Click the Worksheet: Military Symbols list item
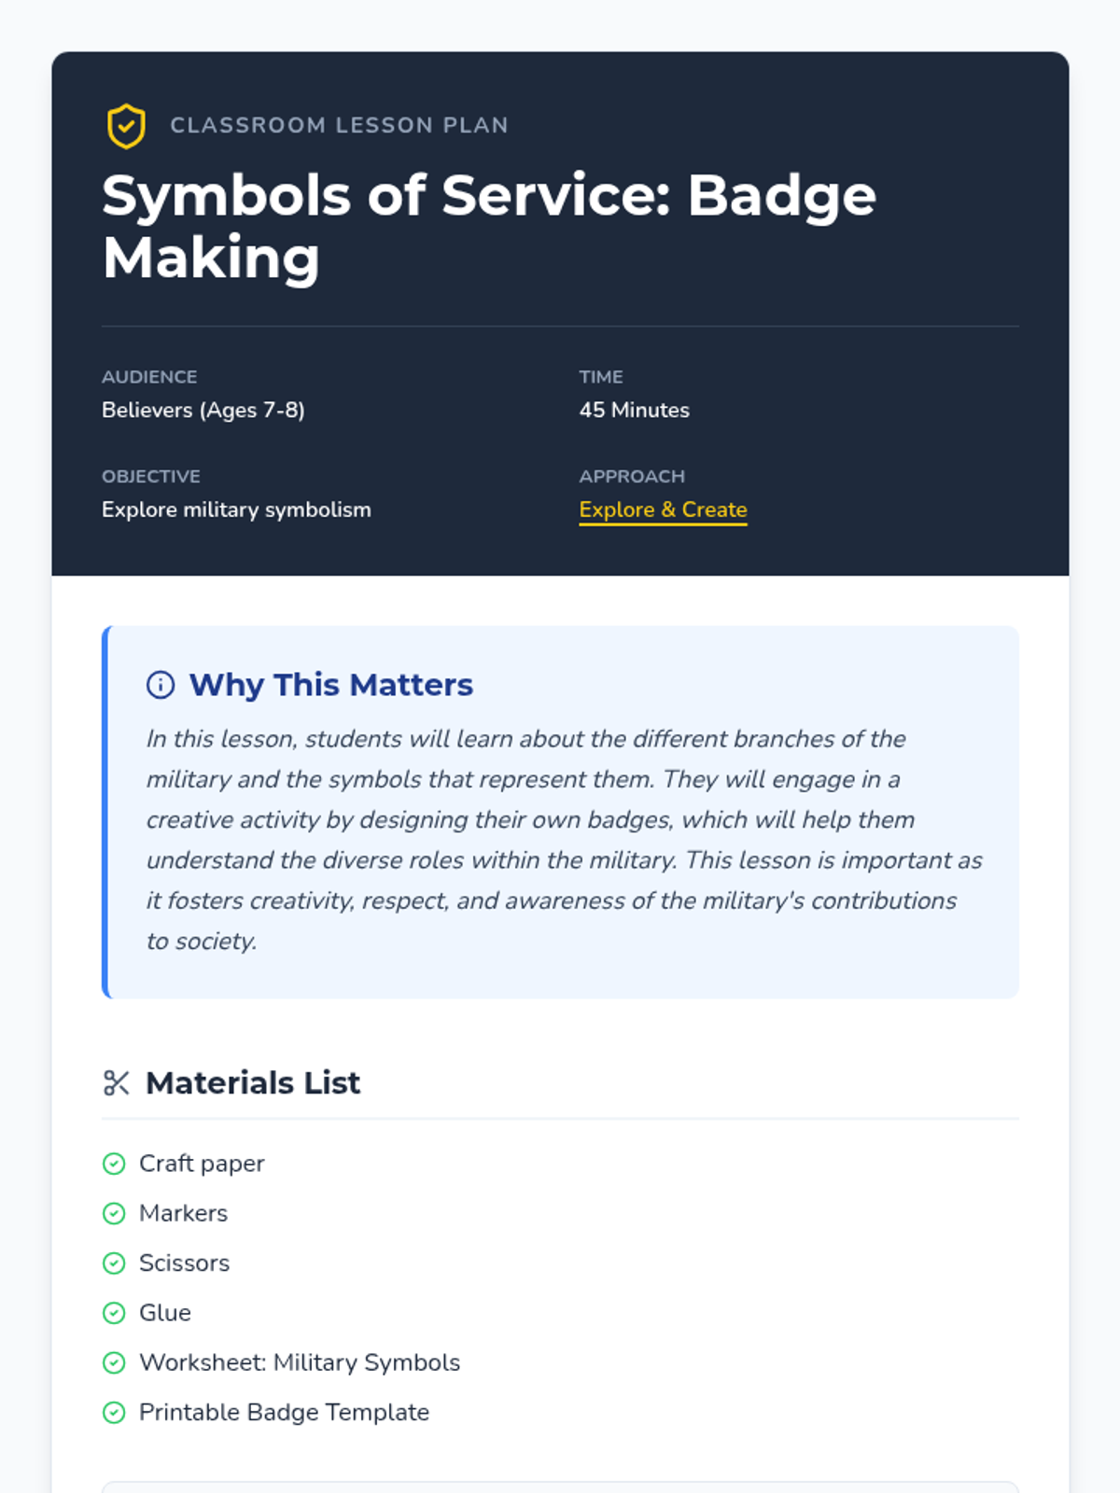The height and width of the screenshot is (1493, 1120). pyautogui.click(x=300, y=1362)
